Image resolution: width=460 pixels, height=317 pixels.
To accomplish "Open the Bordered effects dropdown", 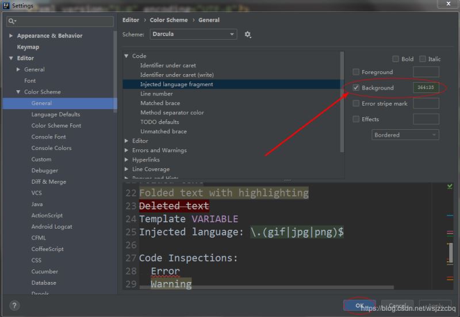I will (x=405, y=135).
